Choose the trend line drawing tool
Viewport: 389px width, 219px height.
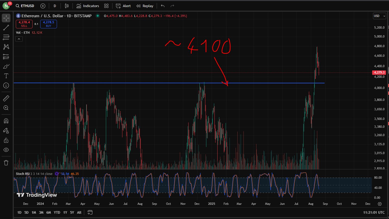click(x=6, y=28)
